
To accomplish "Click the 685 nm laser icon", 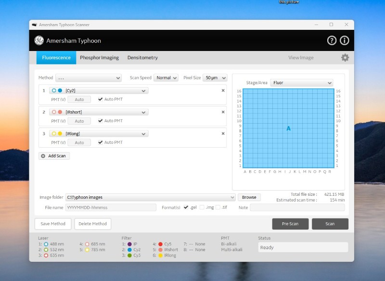I will pos(87,244).
